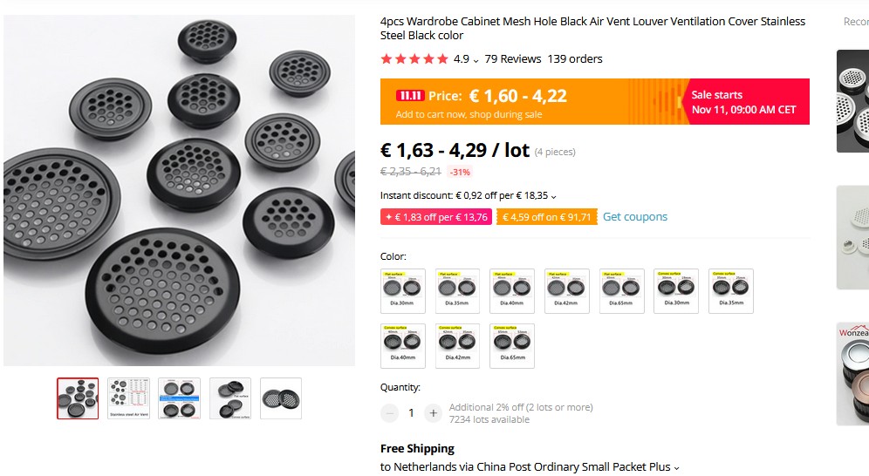Click the minus quantity button
869x476 pixels.
[390, 413]
